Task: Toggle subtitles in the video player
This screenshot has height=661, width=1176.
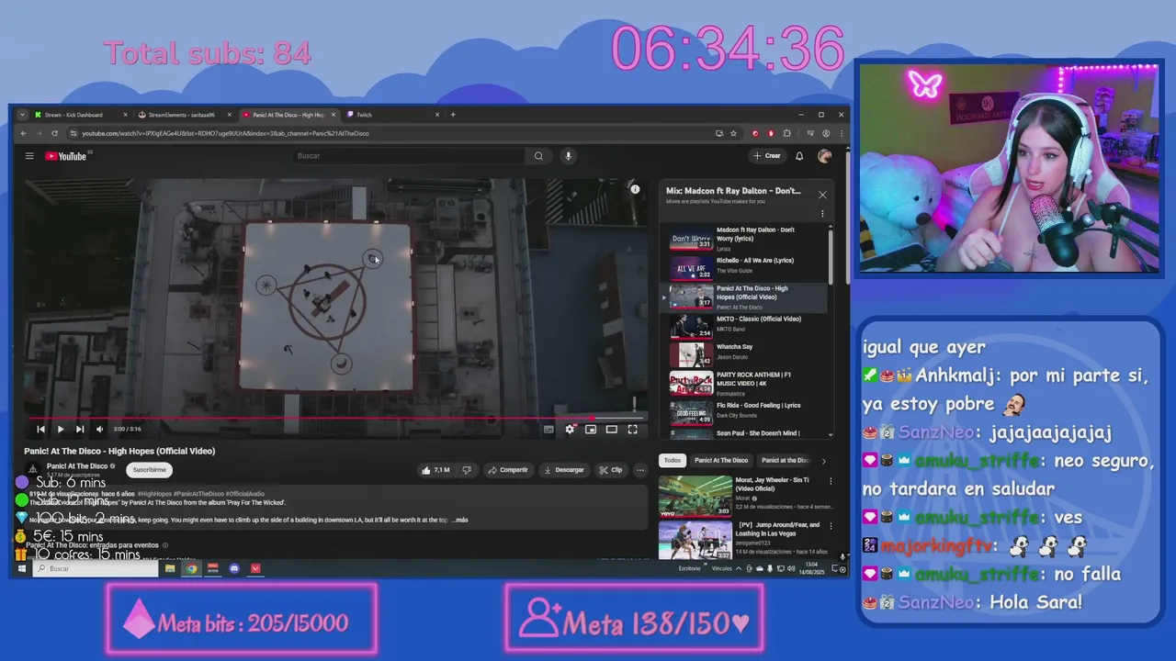Action: [548, 429]
